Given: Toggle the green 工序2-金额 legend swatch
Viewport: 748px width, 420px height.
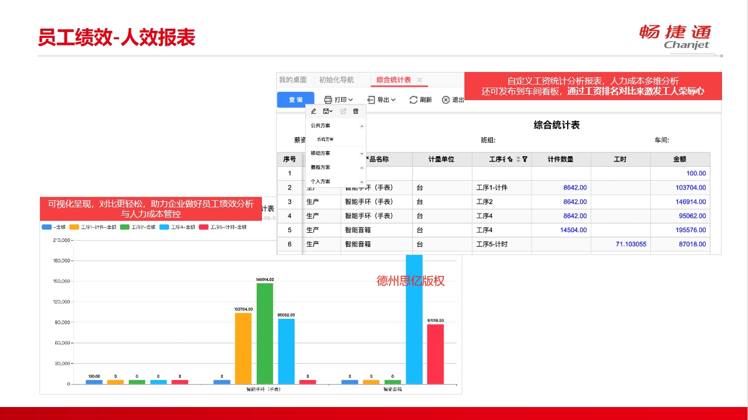Looking at the screenshot, I should 125,227.
